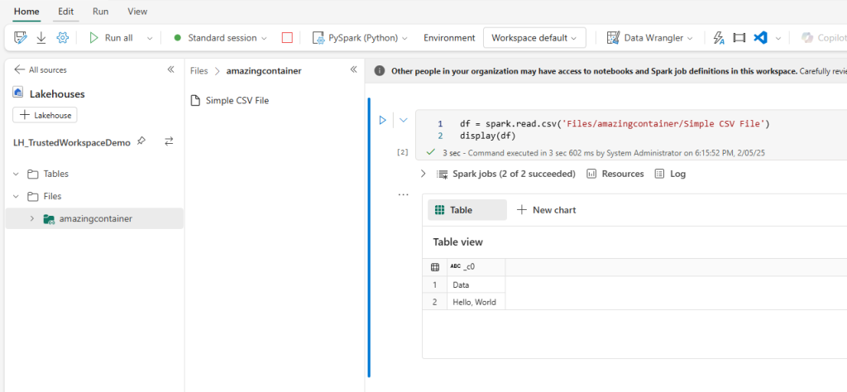Open Standard session dropdown

pyautogui.click(x=221, y=38)
